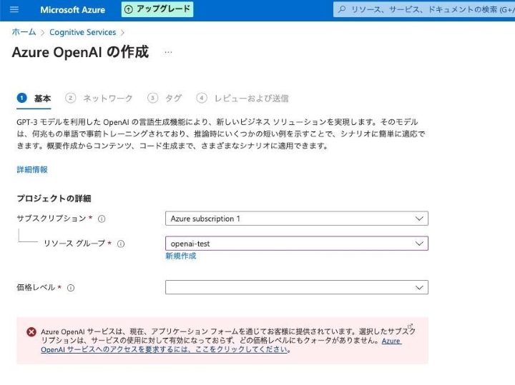Image resolution: width=515 pixels, height=385 pixels.
Task: Expand the Azure subscription 1 dropdown
Action: pos(296,219)
